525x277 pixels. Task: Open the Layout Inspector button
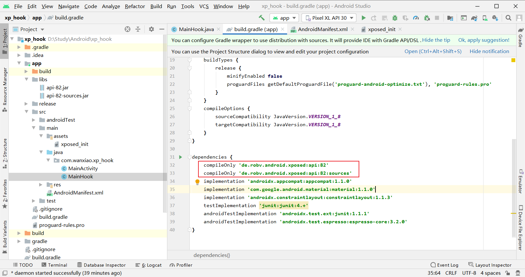pyautogui.click(x=490, y=265)
